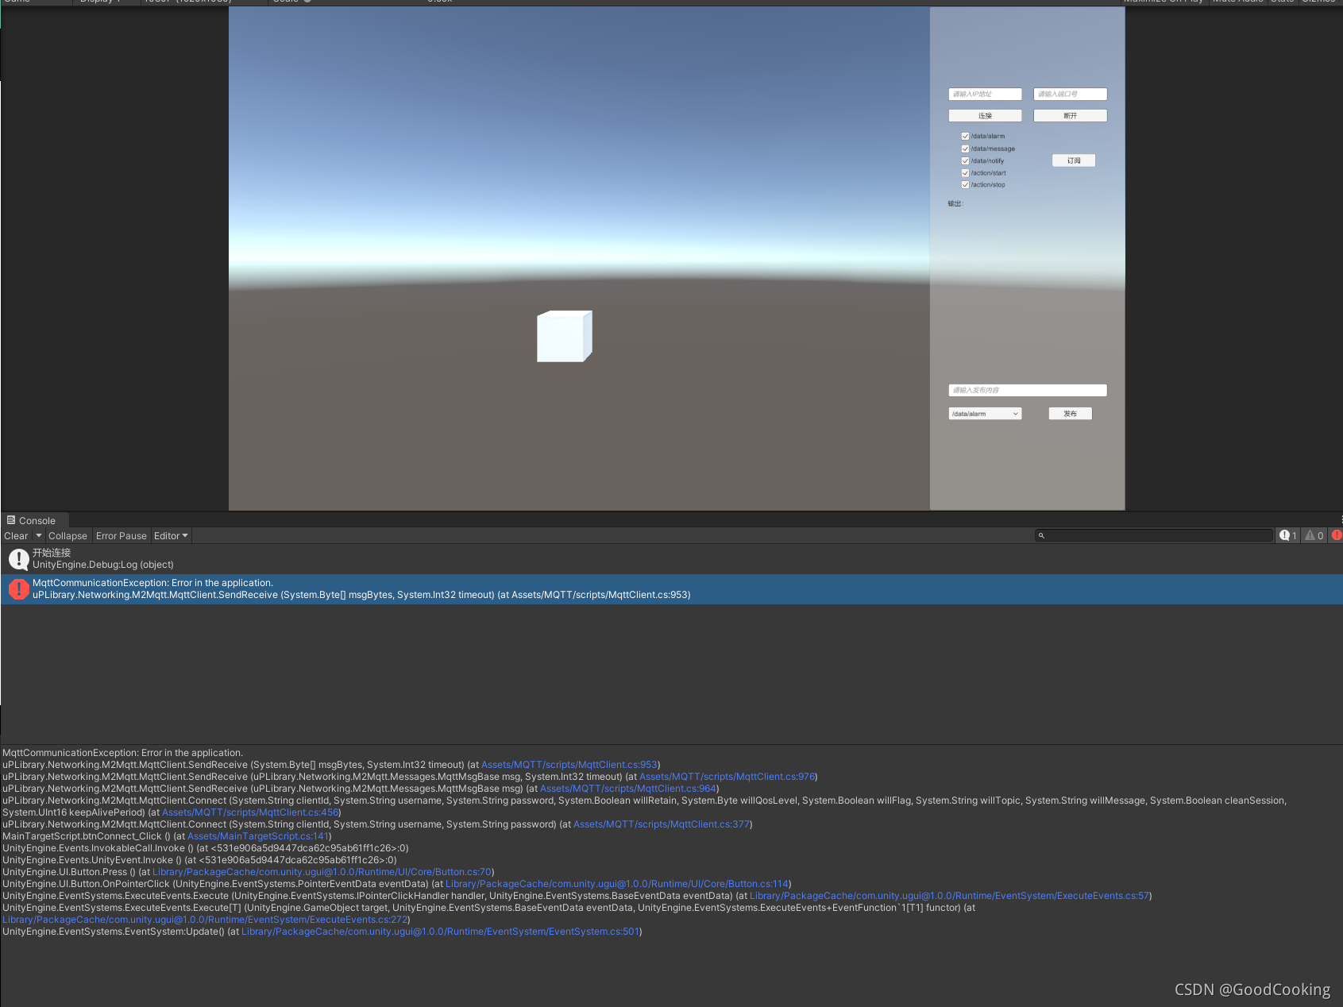The image size is (1343, 1007).
Task: Open the Button.cs:70 stack trace link
Action: click(322, 872)
